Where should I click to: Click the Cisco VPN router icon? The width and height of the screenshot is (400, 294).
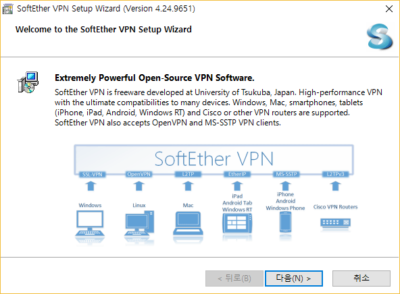(x=335, y=223)
